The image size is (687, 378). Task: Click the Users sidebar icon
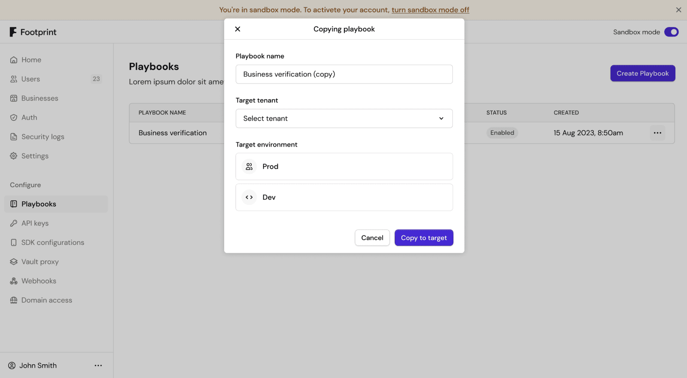coord(14,79)
